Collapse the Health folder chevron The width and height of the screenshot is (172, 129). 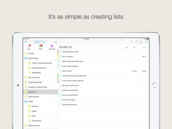[55, 102]
